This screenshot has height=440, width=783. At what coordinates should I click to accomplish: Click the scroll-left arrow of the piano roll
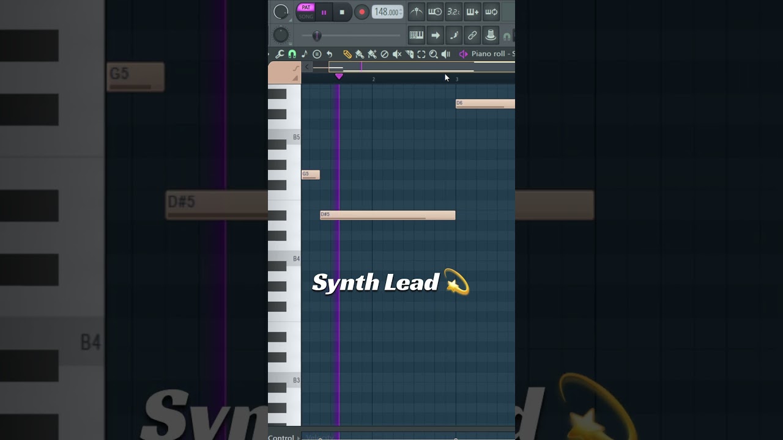(x=307, y=67)
